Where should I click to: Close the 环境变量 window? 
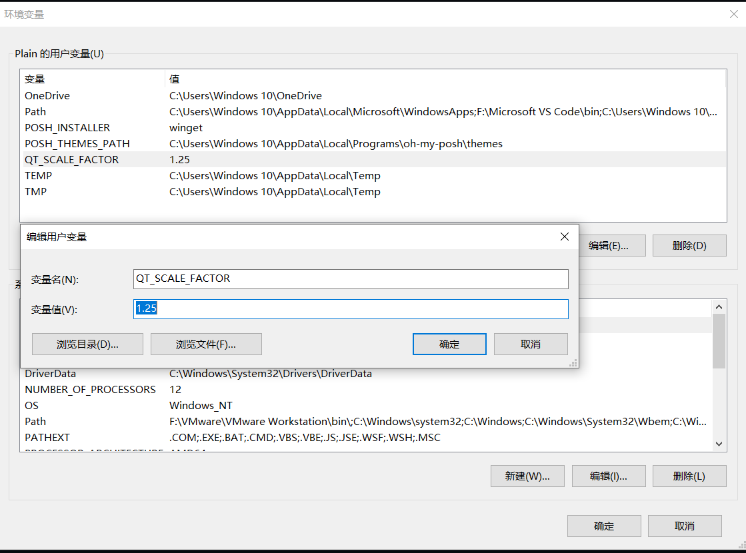coord(733,14)
